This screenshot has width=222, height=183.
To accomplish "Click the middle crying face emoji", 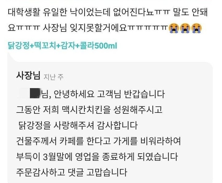I will click(185, 28).
